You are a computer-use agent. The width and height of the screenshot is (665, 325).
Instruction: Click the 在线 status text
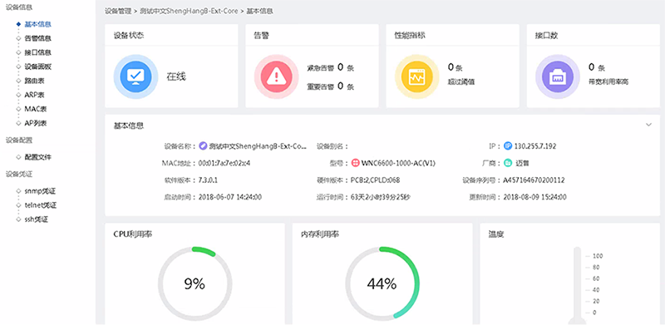pos(176,76)
